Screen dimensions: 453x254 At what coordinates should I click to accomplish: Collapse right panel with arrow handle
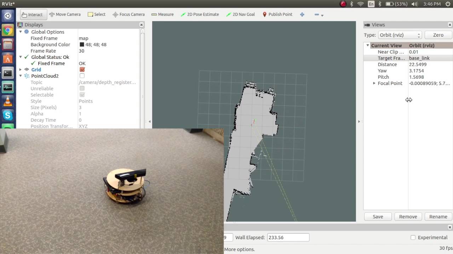point(359,121)
